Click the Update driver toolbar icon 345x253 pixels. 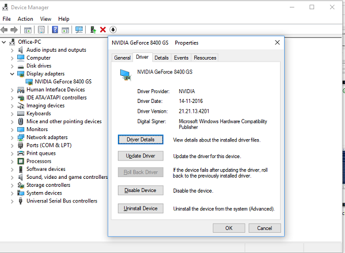point(93,29)
